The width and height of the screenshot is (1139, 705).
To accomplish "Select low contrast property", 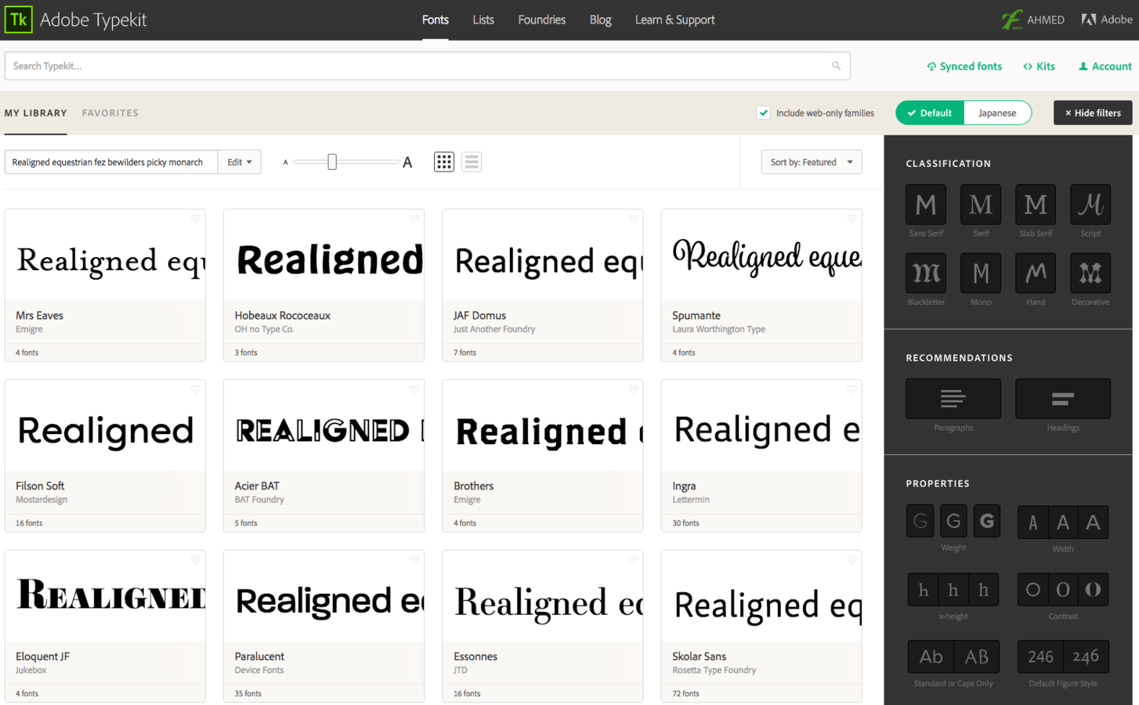I will point(1032,590).
